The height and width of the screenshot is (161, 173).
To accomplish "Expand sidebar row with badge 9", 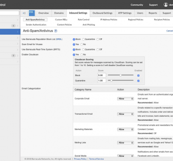I will [18, 56].
